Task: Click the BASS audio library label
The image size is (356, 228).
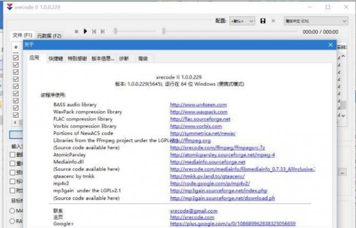Action: pyautogui.click(x=75, y=105)
